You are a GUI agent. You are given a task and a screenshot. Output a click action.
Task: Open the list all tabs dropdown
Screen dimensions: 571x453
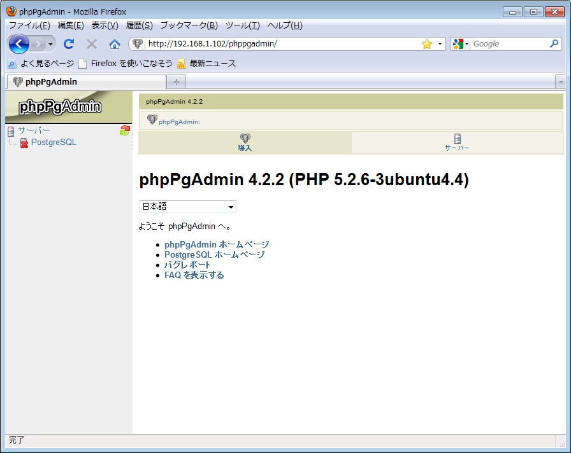click(560, 82)
